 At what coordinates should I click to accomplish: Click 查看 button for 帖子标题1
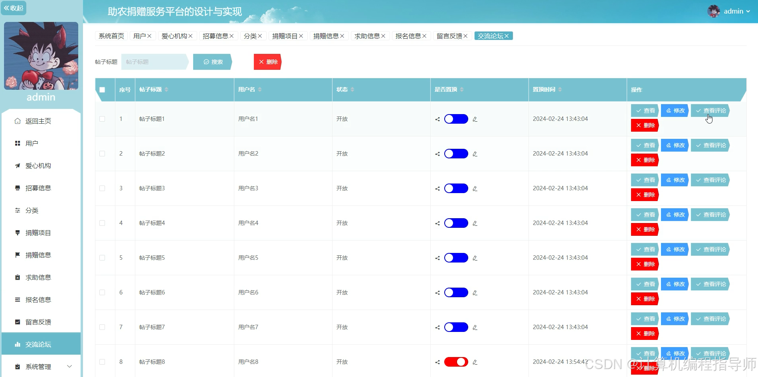[x=645, y=111]
